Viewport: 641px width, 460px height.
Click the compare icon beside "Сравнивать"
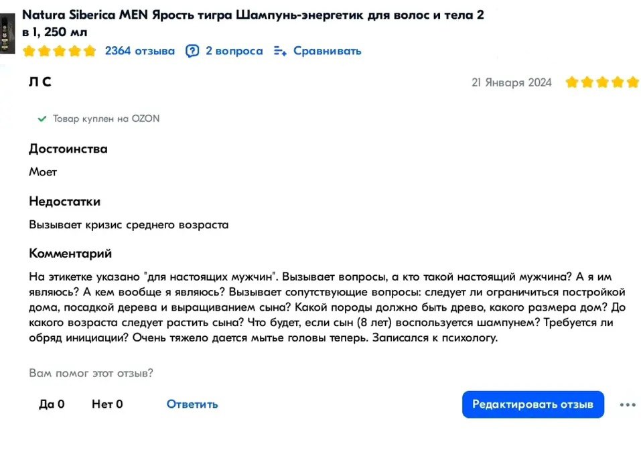coord(279,51)
